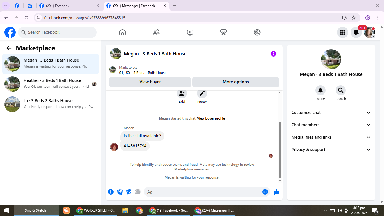The height and width of the screenshot is (216, 384).
Task: Select the message "4145815794"
Action: tap(135, 146)
